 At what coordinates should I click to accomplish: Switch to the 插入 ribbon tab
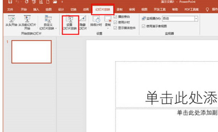pyautogui.click(x=36, y=9)
